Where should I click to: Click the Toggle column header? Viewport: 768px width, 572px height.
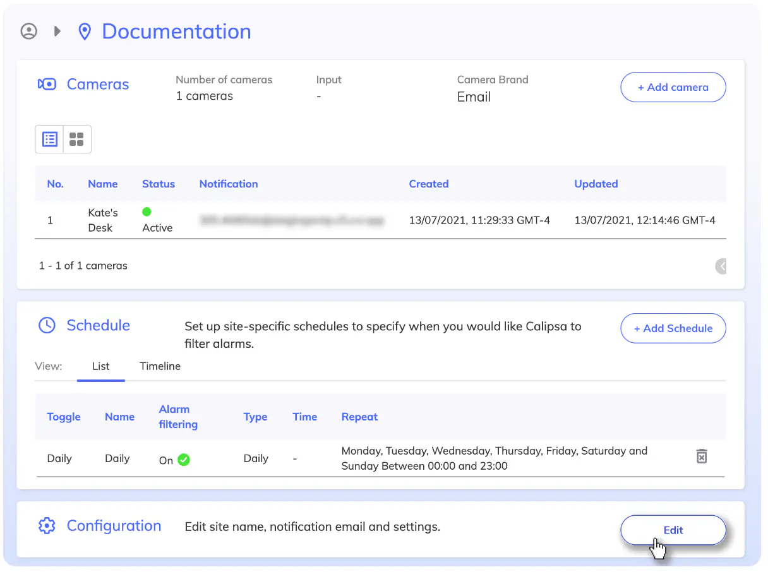64,417
